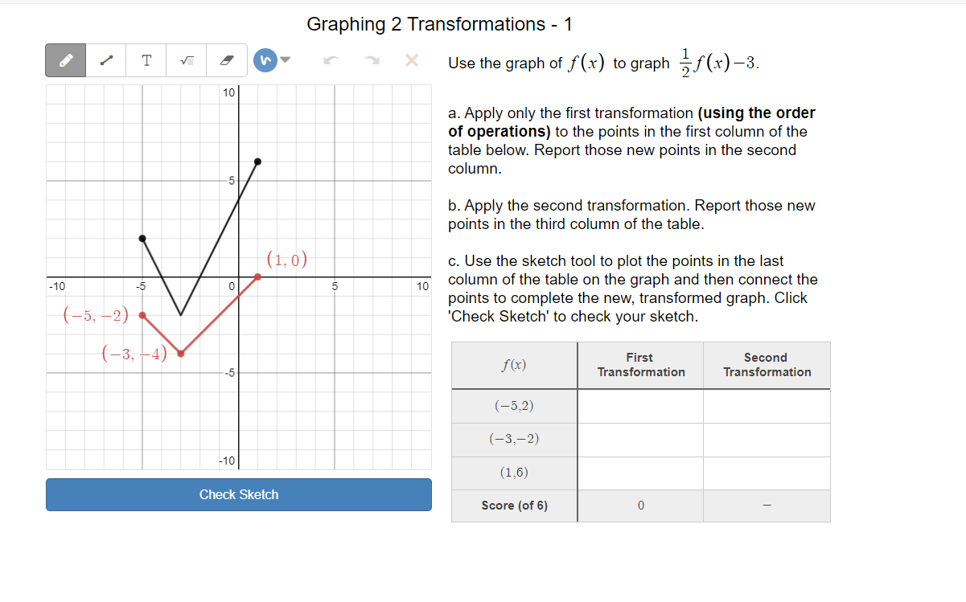This screenshot has height=602, width=966.
Task: Click the red X clear icon
Action: point(411,60)
